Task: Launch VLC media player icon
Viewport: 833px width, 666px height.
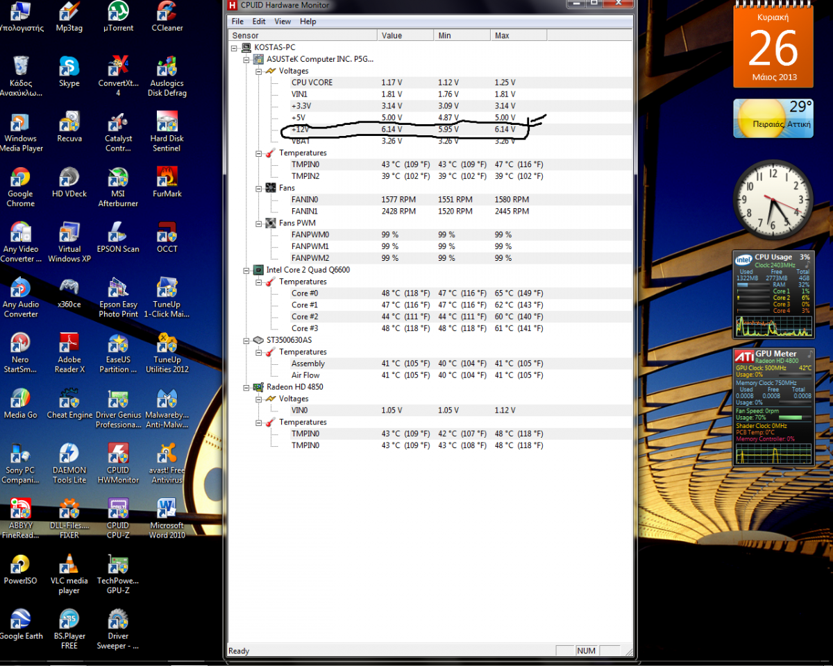Action: 69,574
